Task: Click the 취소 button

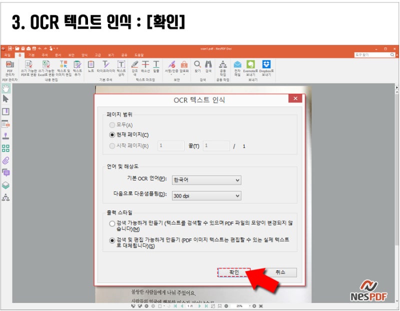Action: pyautogui.click(x=280, y=272)
